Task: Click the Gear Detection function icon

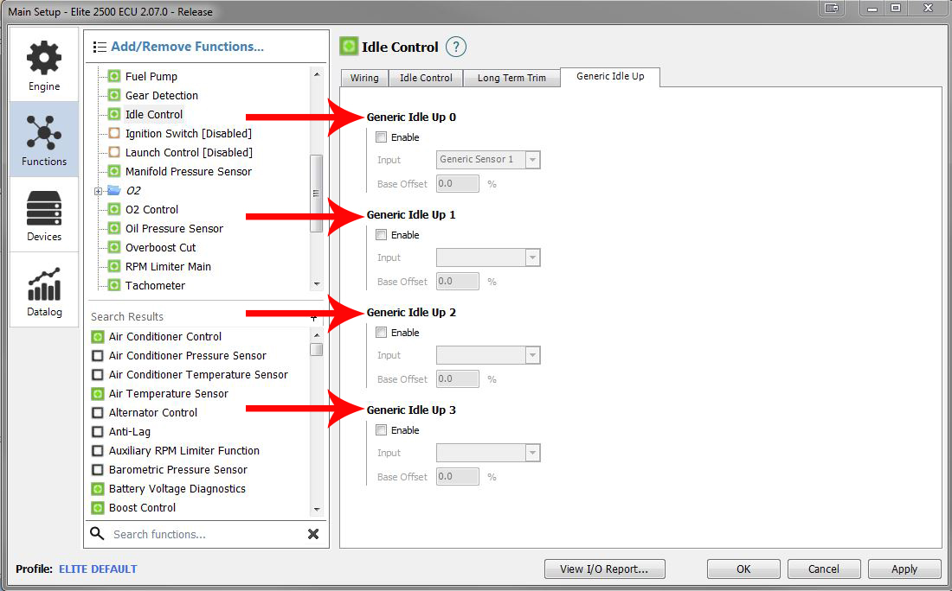Action: (x=114, y=95)
